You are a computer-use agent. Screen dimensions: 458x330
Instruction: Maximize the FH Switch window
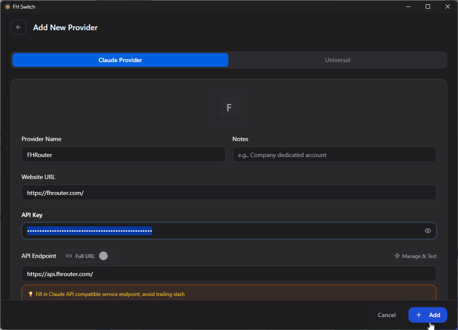[x=427, y=6]
